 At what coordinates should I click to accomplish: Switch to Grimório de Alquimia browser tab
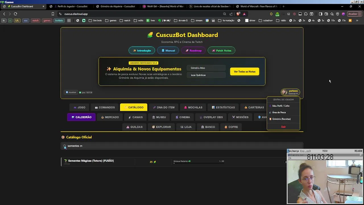(x=116, y=6)
